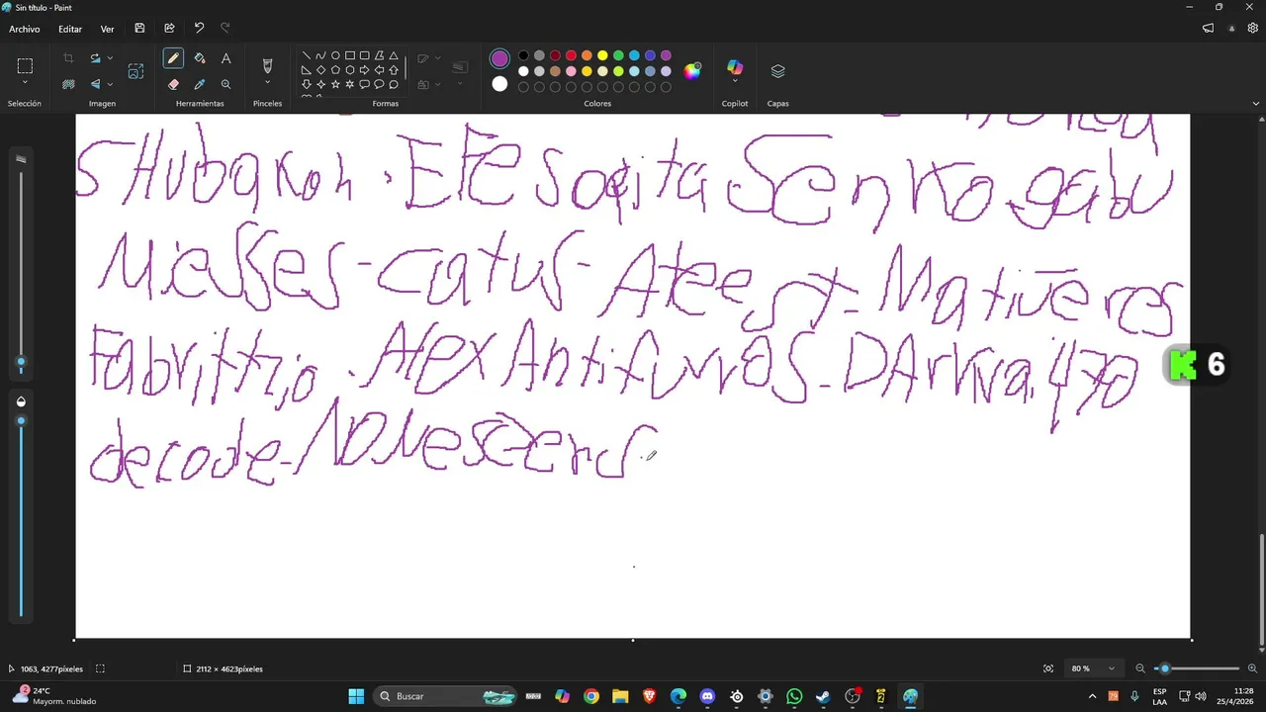The image size is (1266, 712).
Task: Click the zoom in plus icon
Action: click(x=1252, y=668)
